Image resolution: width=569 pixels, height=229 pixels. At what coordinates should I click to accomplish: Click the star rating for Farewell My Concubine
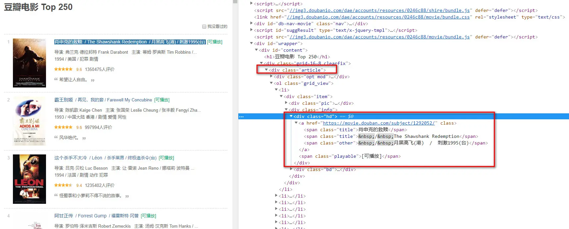63,127
